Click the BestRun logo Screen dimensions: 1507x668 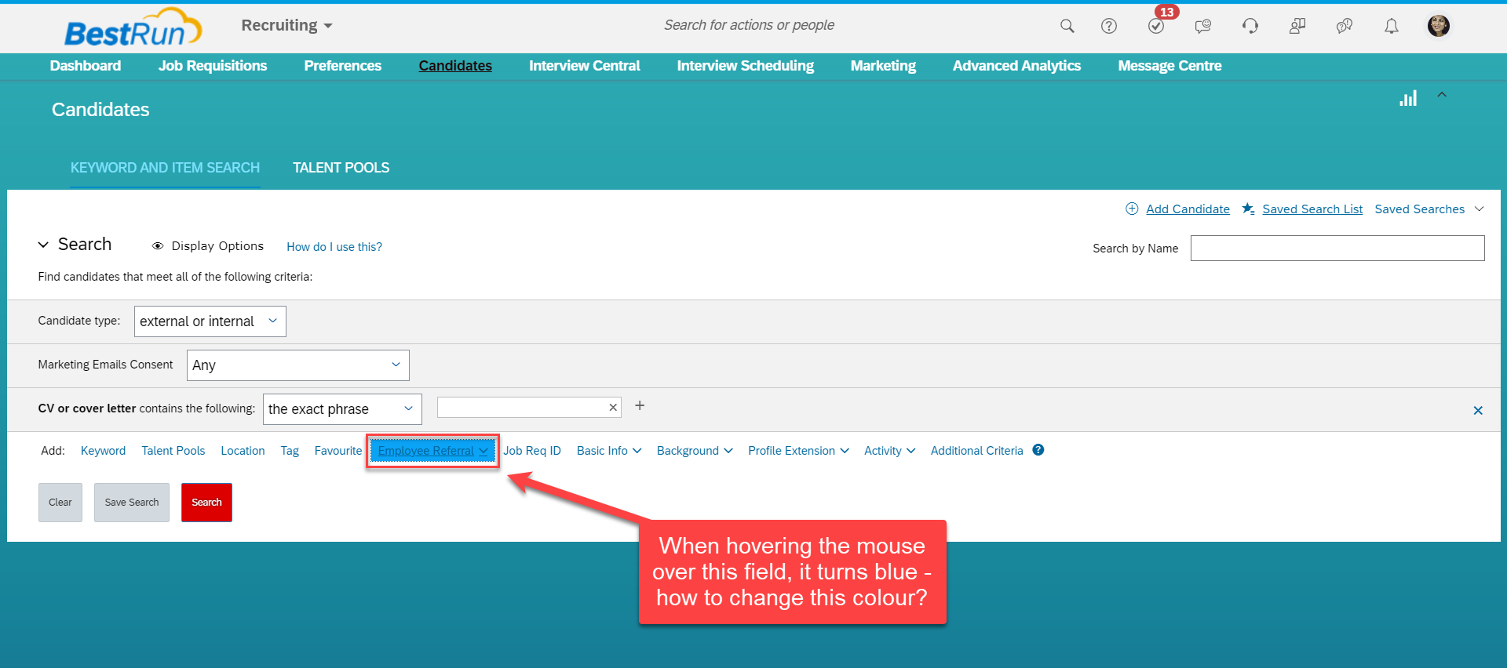pos(132,27)
